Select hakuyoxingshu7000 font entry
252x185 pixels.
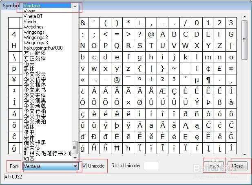47,48
